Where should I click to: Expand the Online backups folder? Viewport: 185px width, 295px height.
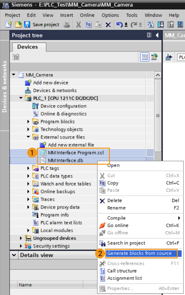click(28, 192)
